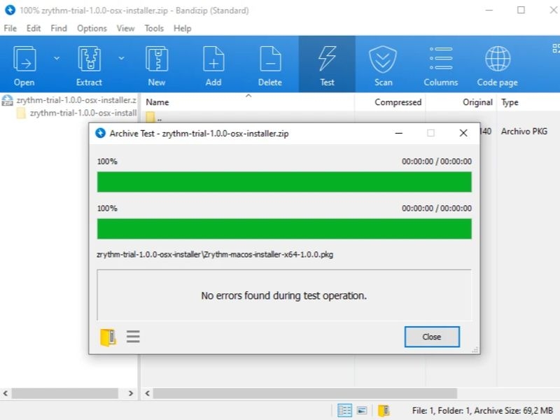Screen dimensions: 560x420
Task: Sort by the Original column header
Action: coord(477,102)
